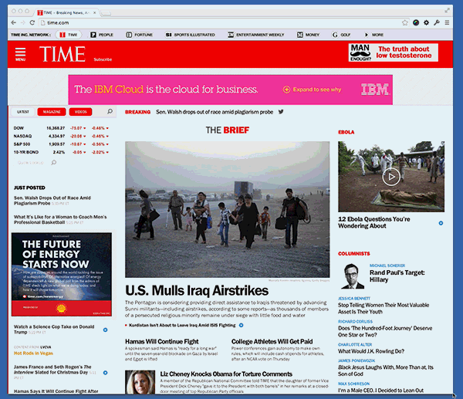Click the low testosterone ad
The width and height of the screenshot is (463, 399).
(393, 52)
